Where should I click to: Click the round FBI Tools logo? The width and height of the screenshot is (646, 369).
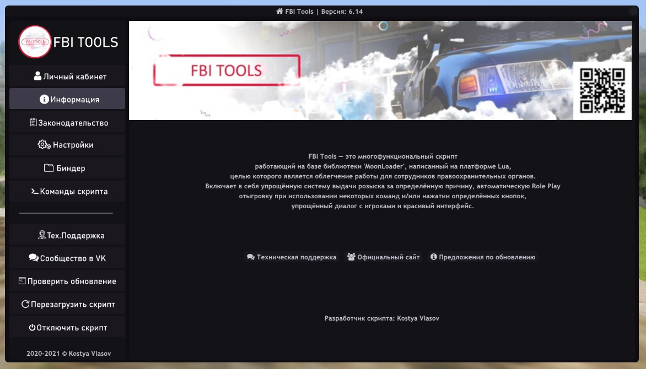(35, 42)
